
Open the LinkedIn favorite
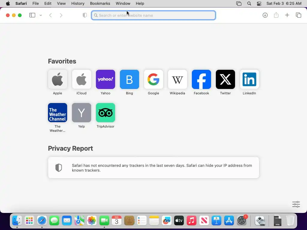(249, 79)
